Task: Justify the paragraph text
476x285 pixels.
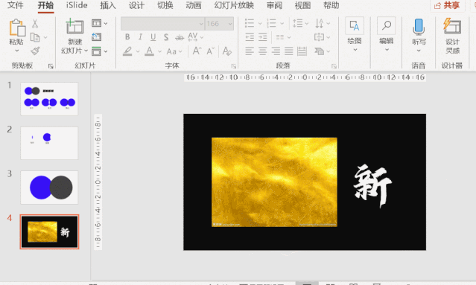Action: tap(289, 51)
